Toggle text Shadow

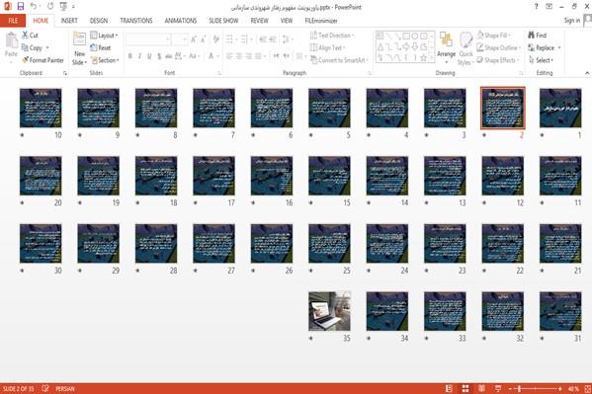pos(159,56)
